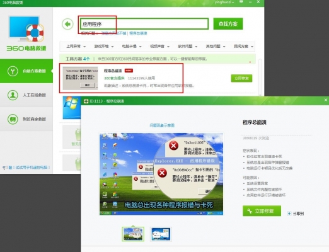The height and width of the screenshot is (252, 329).
Task: Open the 程序总崩溃 related-problem link
Action: click(x=138, y=33)
